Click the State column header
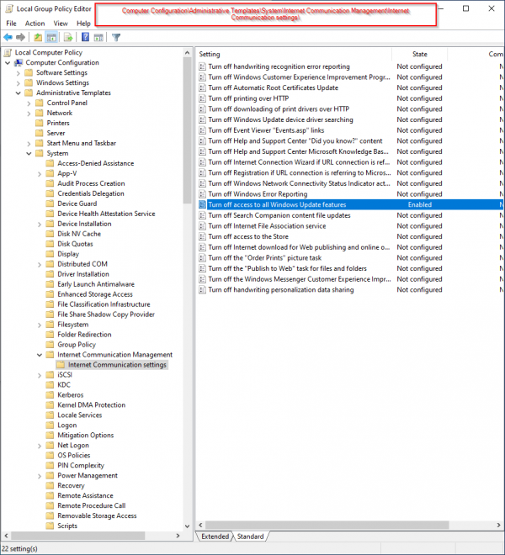The height and width of the screenshot is (555, 505). click(420, 54)
